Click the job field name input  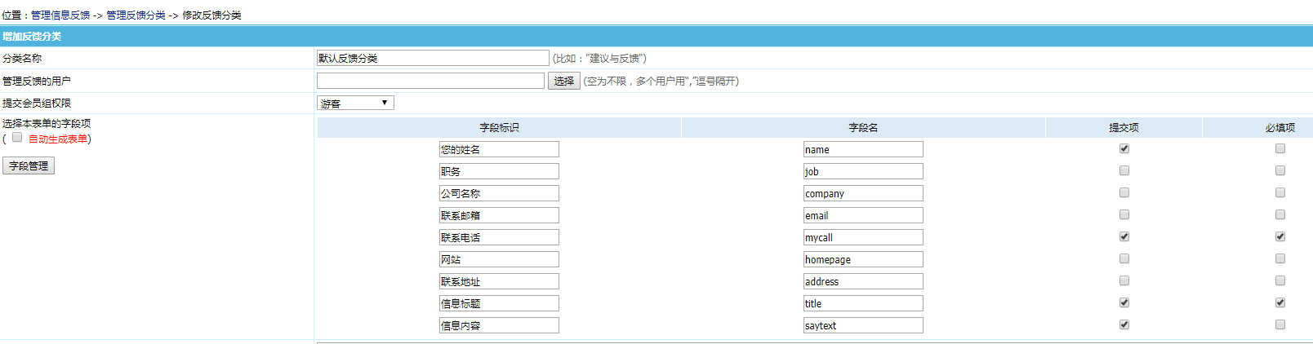(863, 171)
